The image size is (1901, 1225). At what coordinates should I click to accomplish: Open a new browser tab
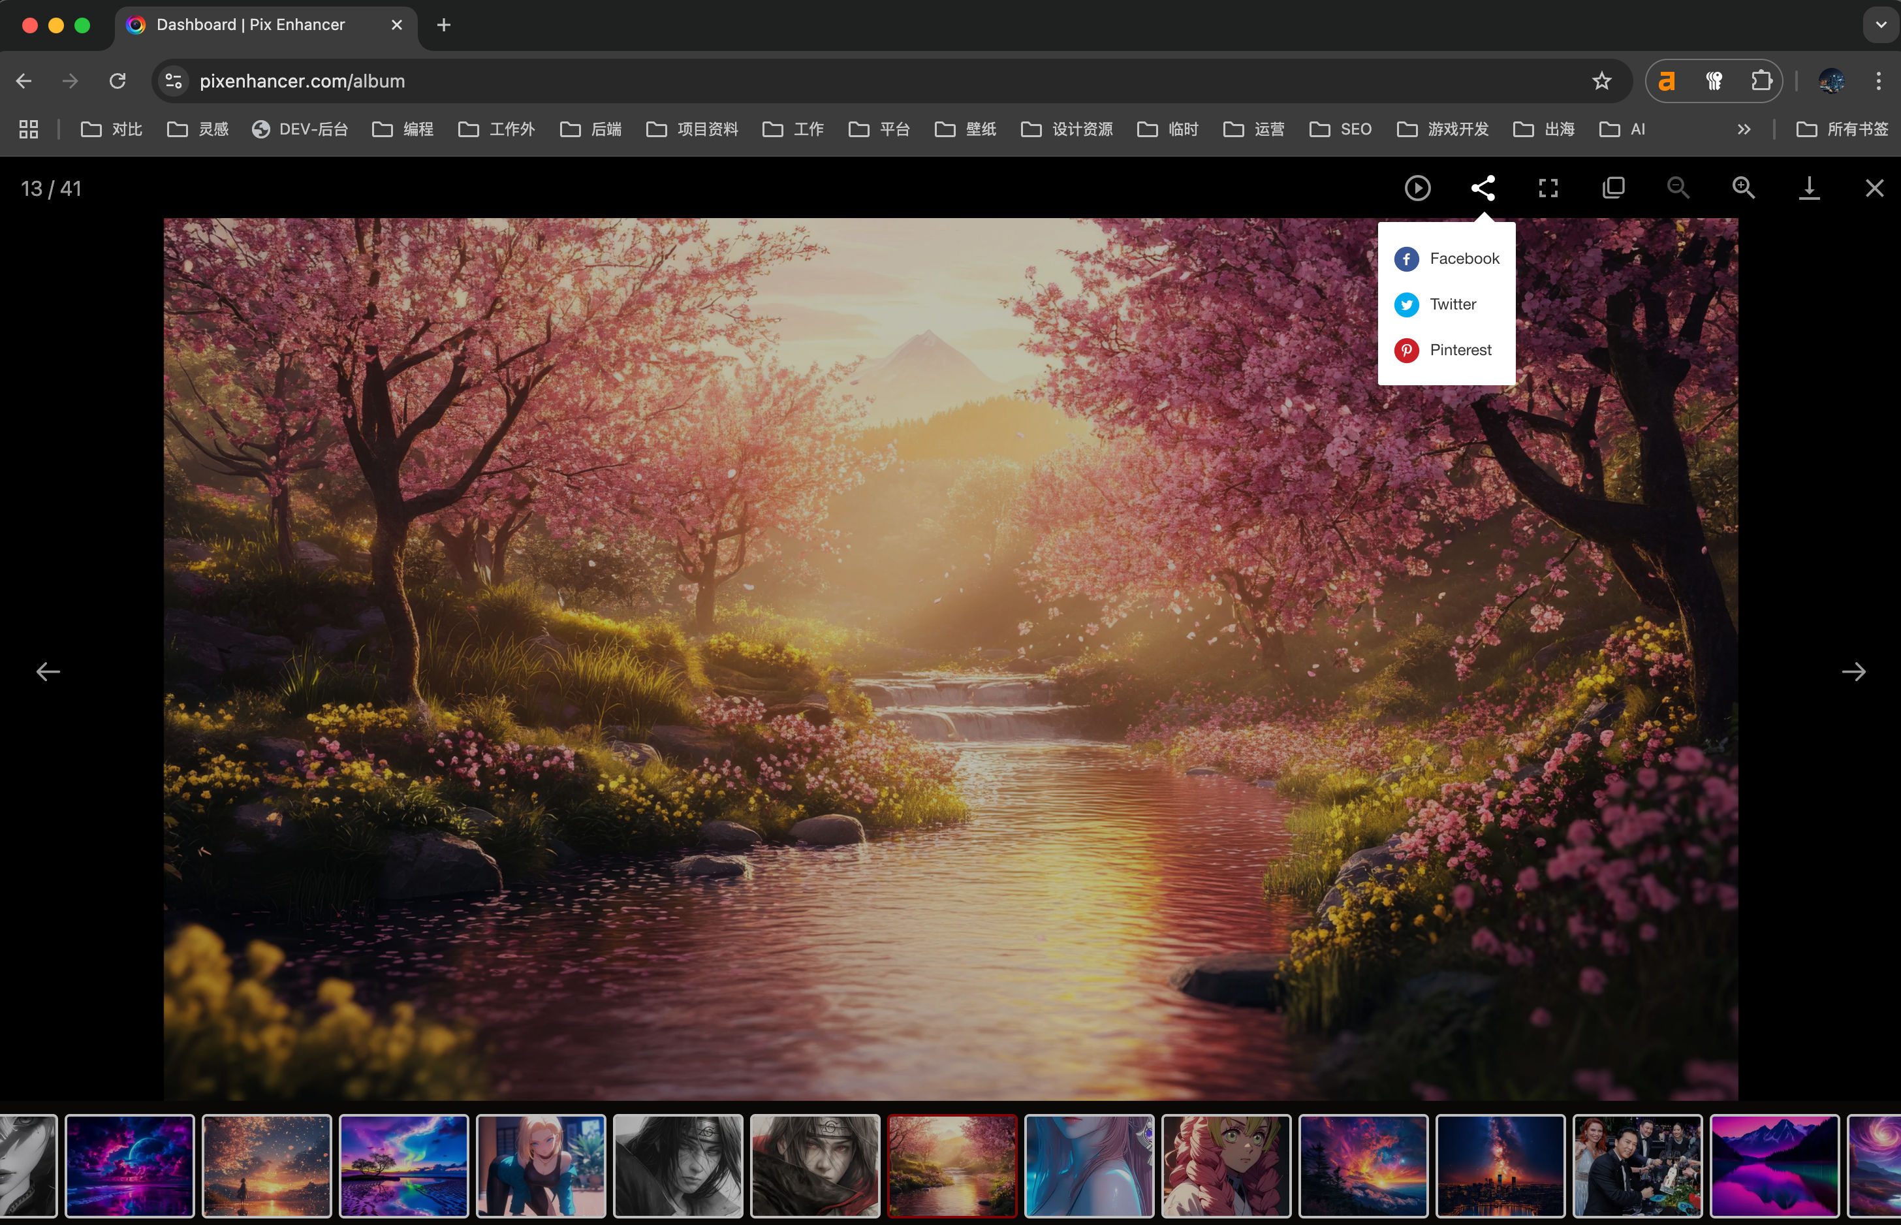tap(444, 25)
